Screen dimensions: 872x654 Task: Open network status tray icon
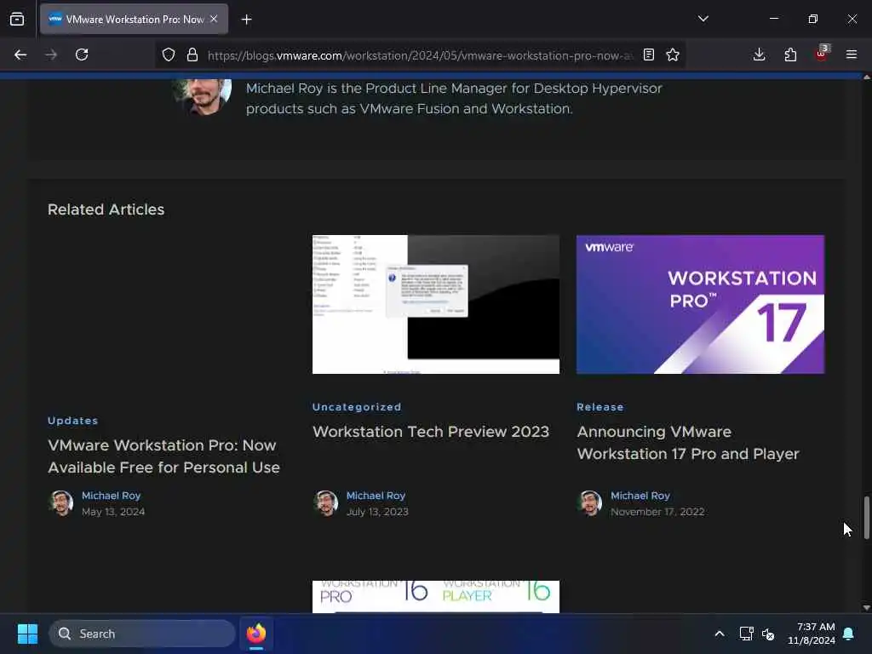pyautogui.click(x=746, y=634)
